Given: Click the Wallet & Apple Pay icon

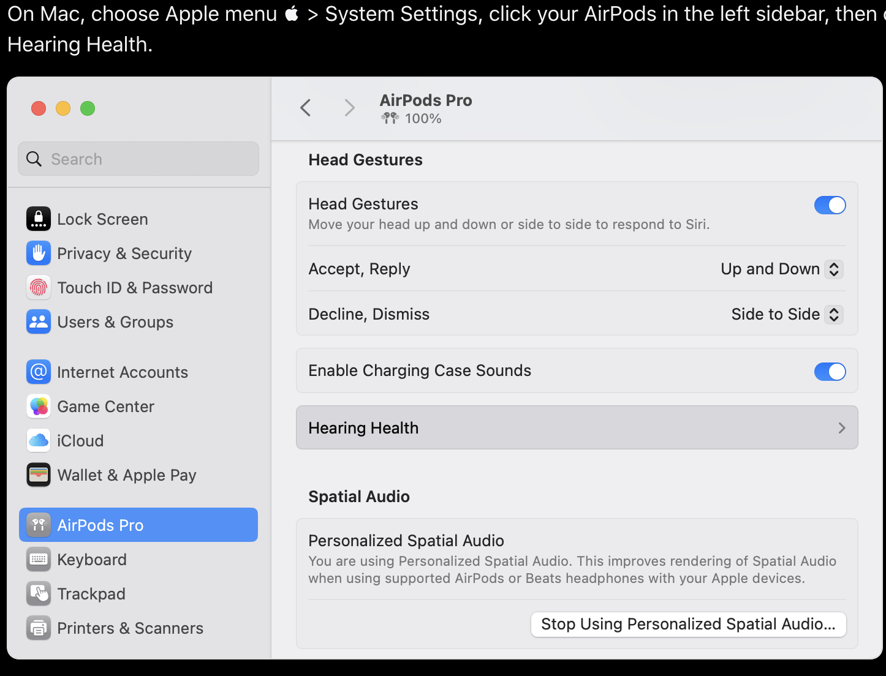Looking at the screenshot, I should pyautogui.click(x=39, y=475).
